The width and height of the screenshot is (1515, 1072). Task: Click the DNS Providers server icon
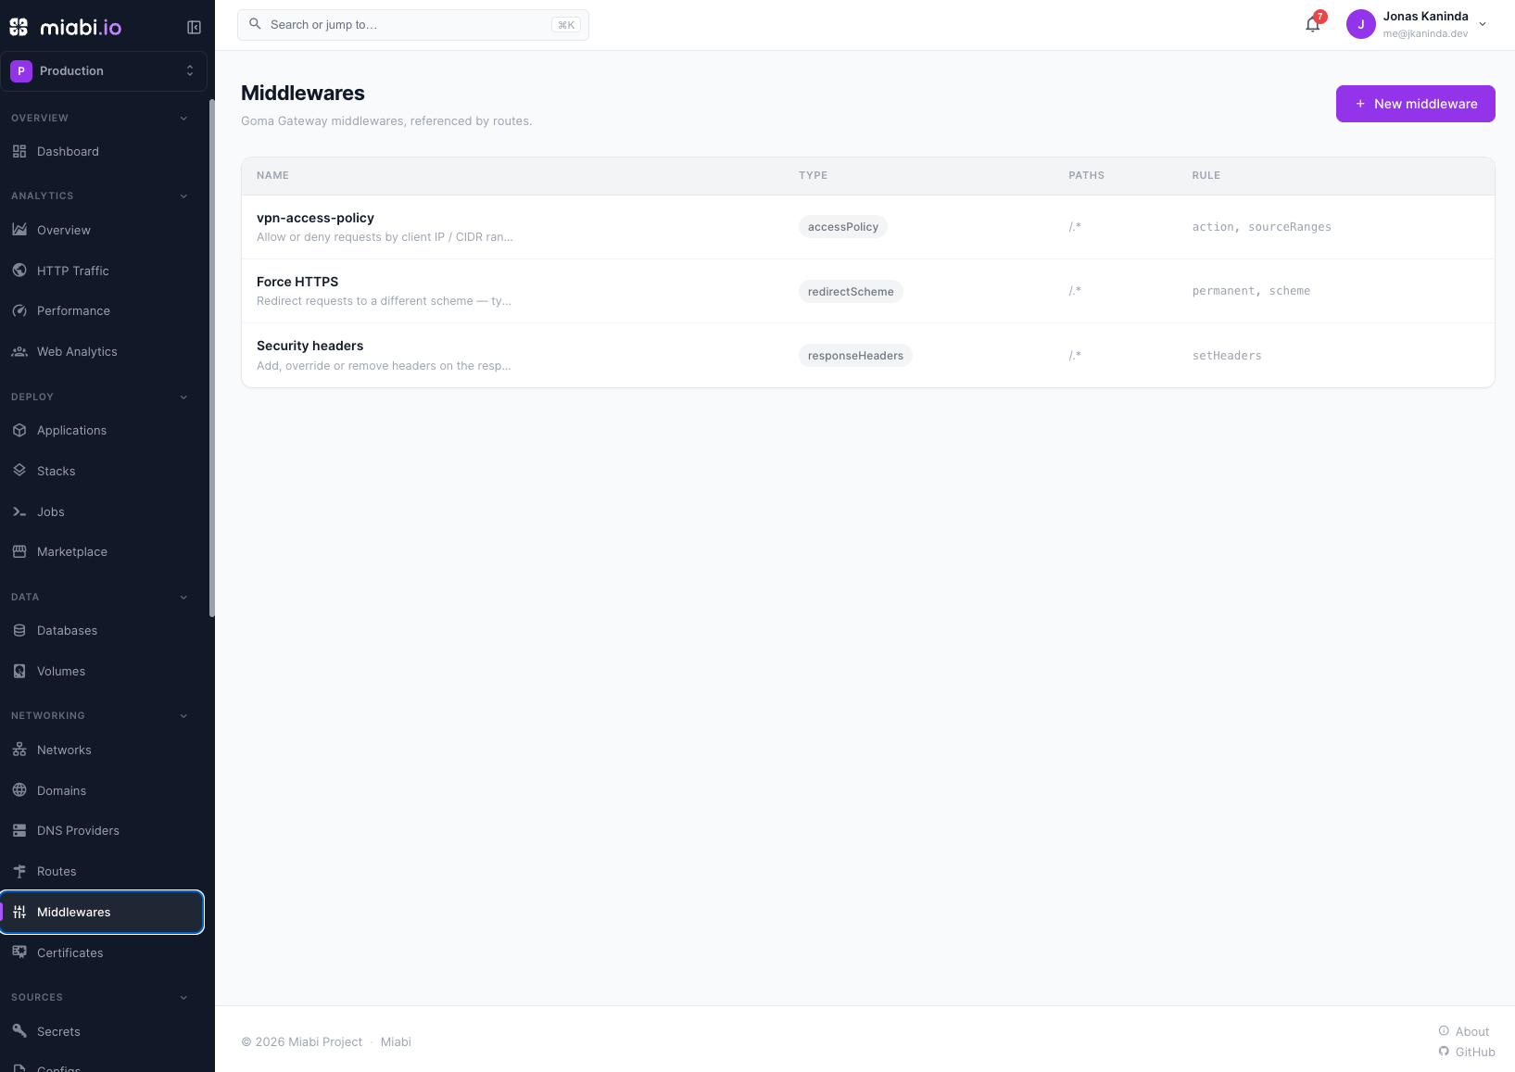coord(19,830)
